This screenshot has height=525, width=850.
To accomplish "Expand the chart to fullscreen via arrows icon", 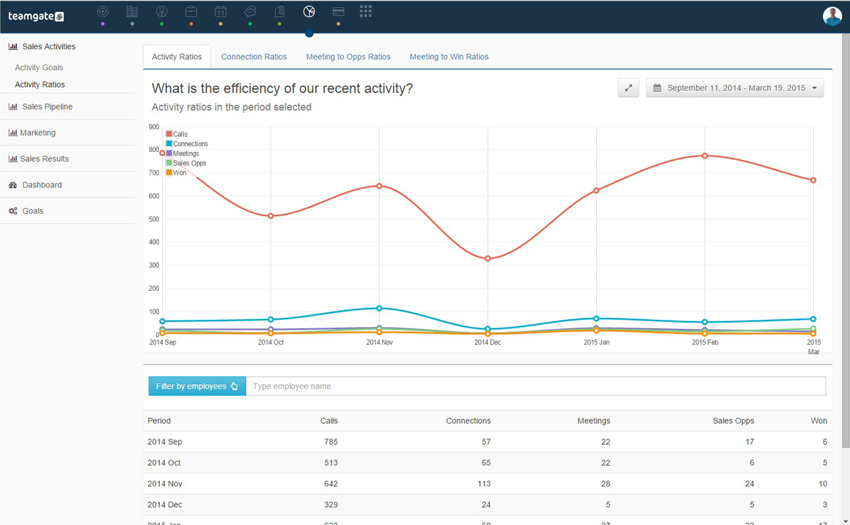I will (628, 87).
